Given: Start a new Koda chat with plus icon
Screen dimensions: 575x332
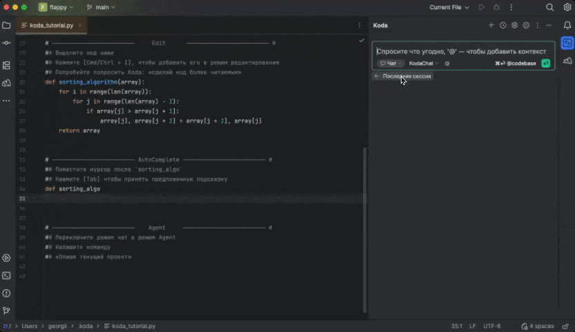Looking at the screenshot, I should [x=491, y=26].
